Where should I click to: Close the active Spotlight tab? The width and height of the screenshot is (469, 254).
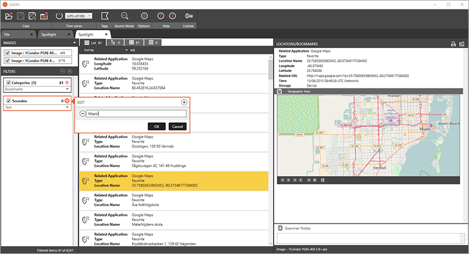(x=106, y=35)
